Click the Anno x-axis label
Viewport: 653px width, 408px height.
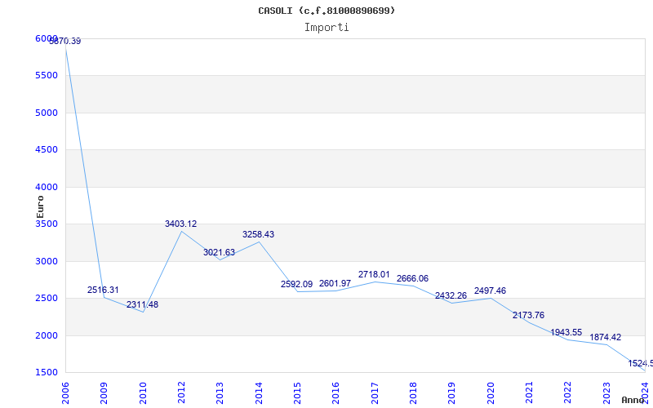click(x=633, y=400)
